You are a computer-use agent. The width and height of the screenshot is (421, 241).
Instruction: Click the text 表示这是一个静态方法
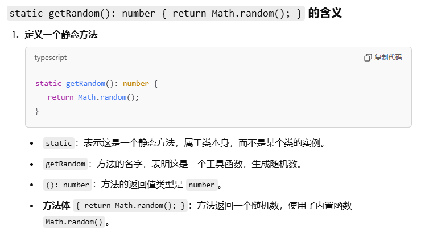click(129, 143)
